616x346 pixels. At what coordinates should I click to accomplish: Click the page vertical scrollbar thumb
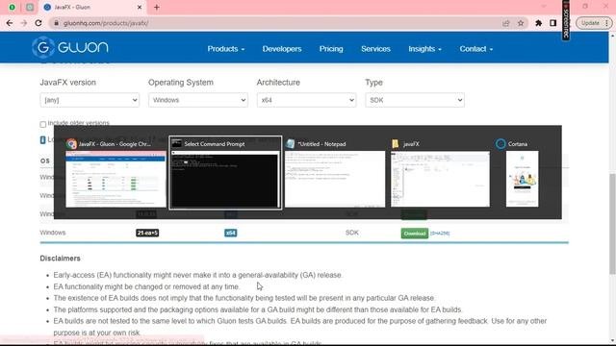point(612,224)
